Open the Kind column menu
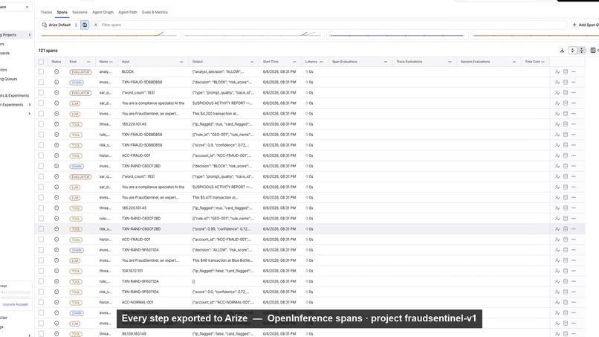 tap(88, 62)
